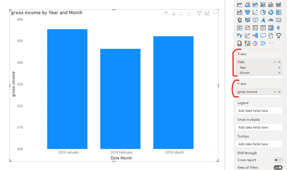
Task: Click the Date Month axis title
Action: pyautogui.click(x=121, y=158)
